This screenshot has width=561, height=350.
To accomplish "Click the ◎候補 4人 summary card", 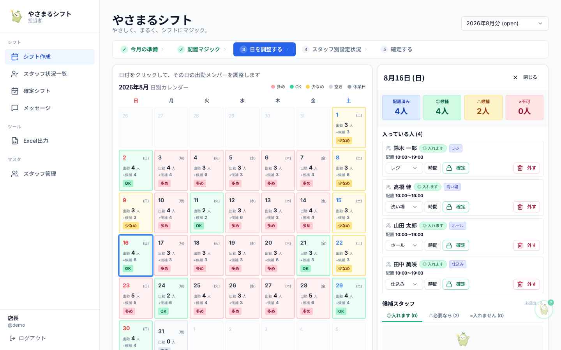I will tap(442, 108).
